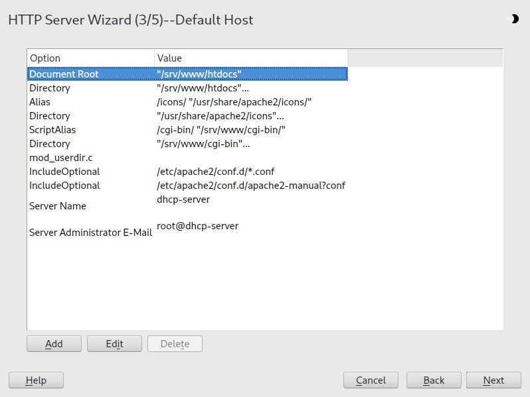This screenshot has width=530, height=397.
Task: Sort by the Option column header
Action: [90, 58]
